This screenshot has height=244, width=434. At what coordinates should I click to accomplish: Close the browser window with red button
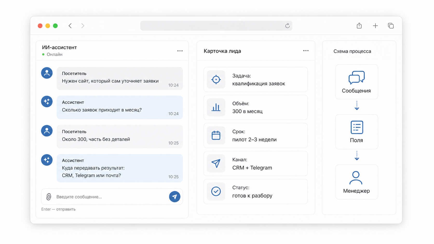40,26
